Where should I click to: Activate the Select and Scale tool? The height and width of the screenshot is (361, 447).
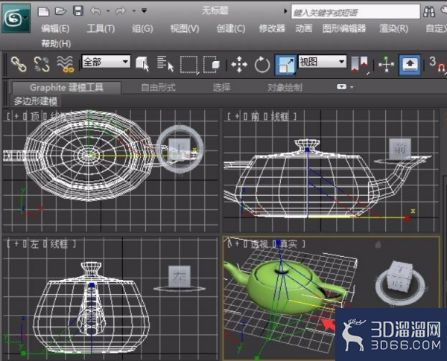click(285, 65)
